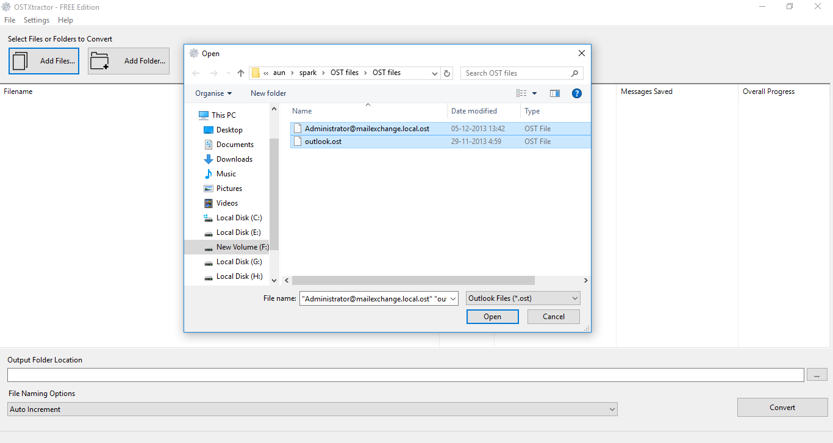Open the Outlook Files (*.ost) type dropdown
Viewport: 833px width, 443px height.
pyautogui.click(x=523, y=298)
